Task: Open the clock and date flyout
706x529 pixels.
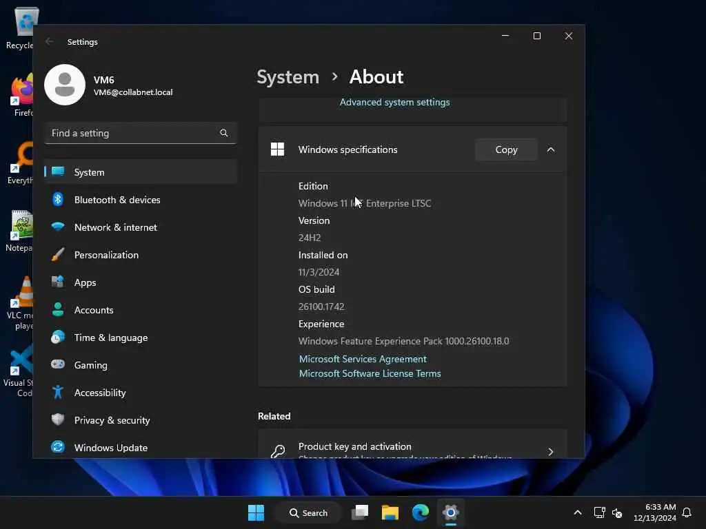Action: click(x=654, y=512)
